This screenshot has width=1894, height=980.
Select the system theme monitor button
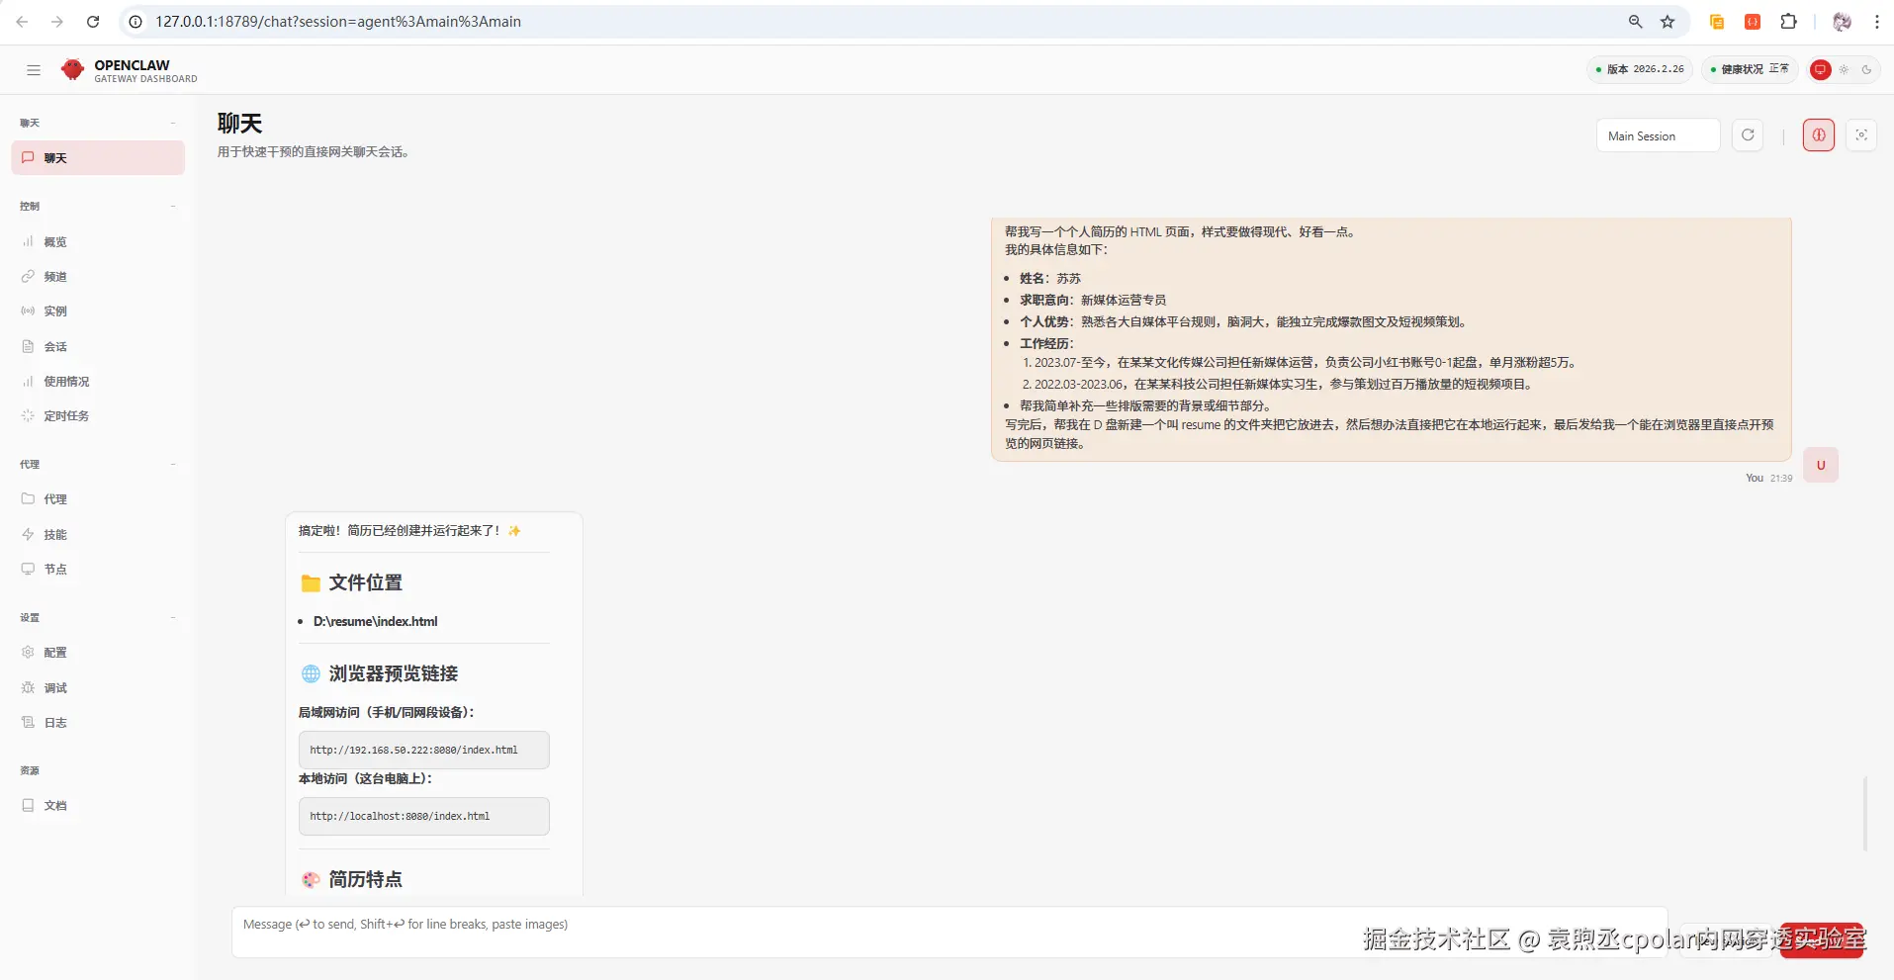tap(1820, 69)
